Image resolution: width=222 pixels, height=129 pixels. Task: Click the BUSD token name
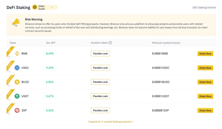click(x=25, y=82)
